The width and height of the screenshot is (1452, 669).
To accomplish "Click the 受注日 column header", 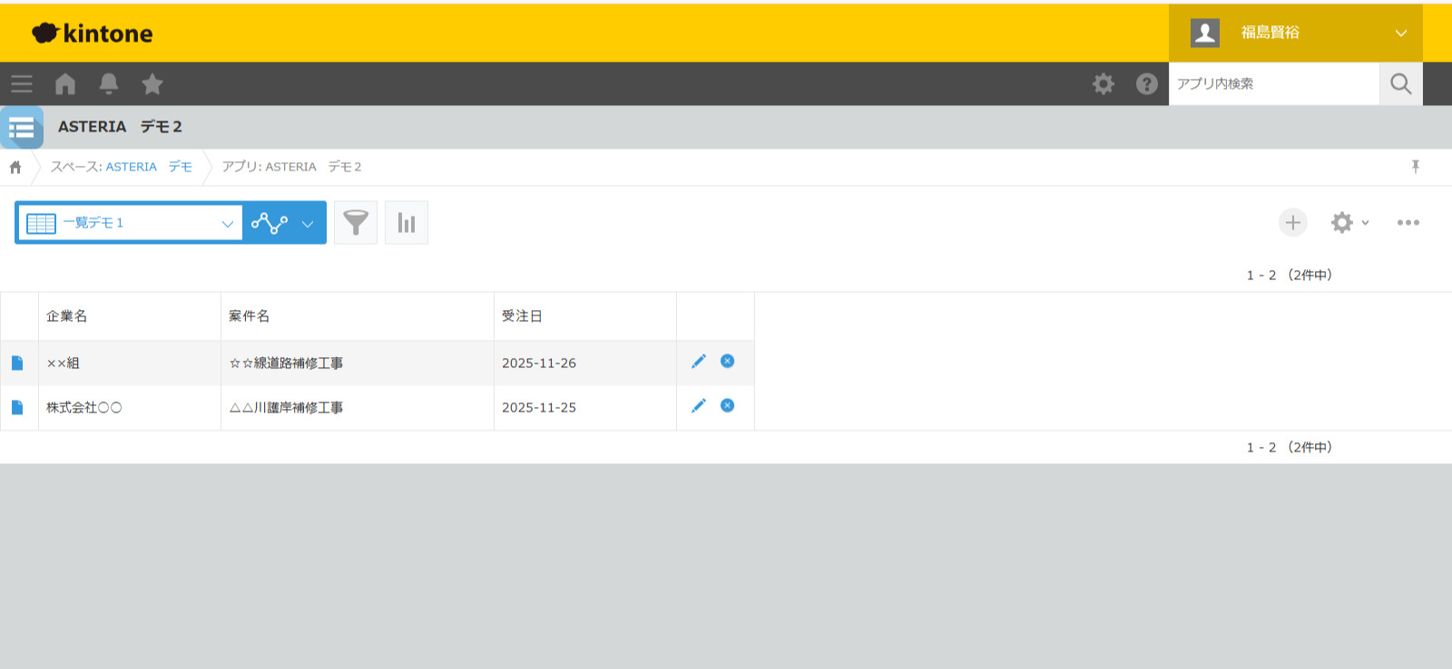I will 522,316.
